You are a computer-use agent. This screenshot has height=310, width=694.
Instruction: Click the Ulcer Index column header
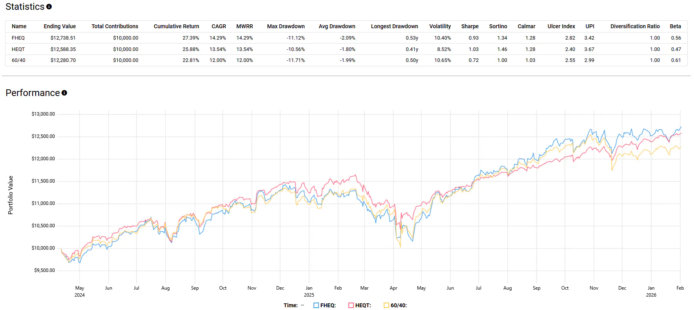pos(561,26)
